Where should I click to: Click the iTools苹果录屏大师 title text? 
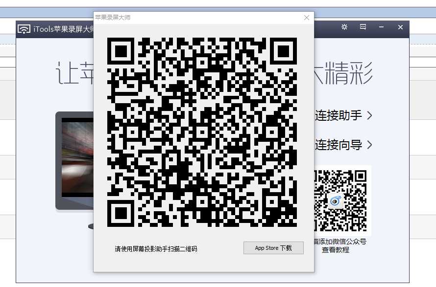coord(63,29)
